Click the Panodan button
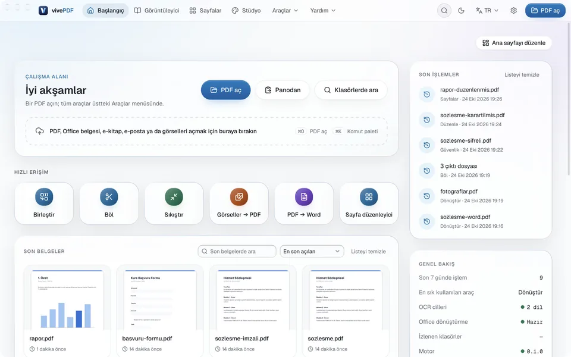 click(283, 90)
